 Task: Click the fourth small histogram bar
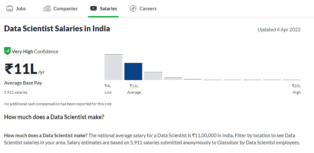coord(173,78)
